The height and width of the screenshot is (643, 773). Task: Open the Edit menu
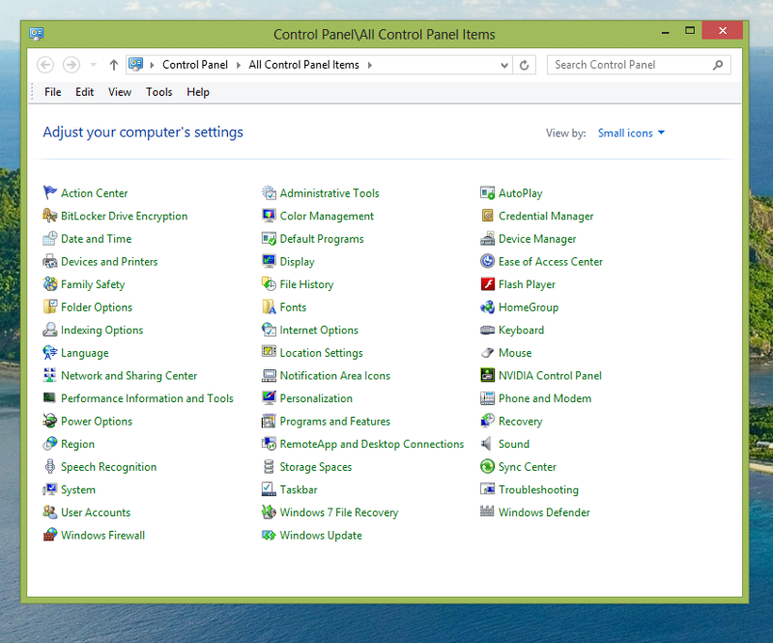point(84,92)
